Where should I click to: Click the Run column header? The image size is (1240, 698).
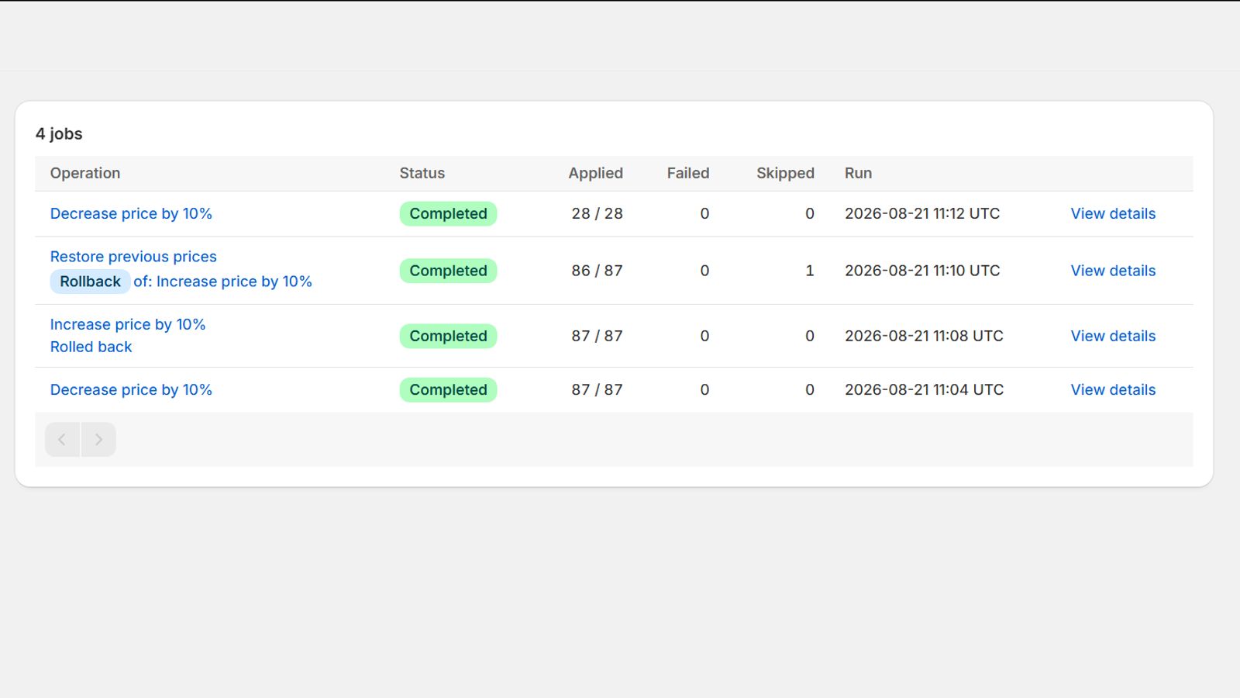pos(858,173)
